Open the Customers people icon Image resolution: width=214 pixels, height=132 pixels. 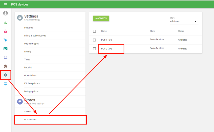click(x=5, y=57)
